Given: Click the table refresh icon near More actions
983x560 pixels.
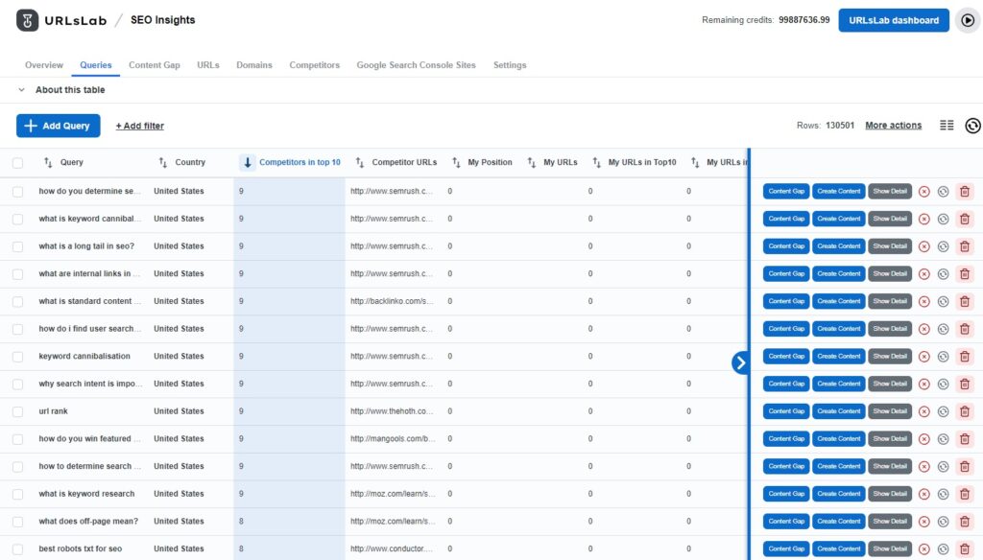Looking at the screenshot, I should [x=972, y=126].
